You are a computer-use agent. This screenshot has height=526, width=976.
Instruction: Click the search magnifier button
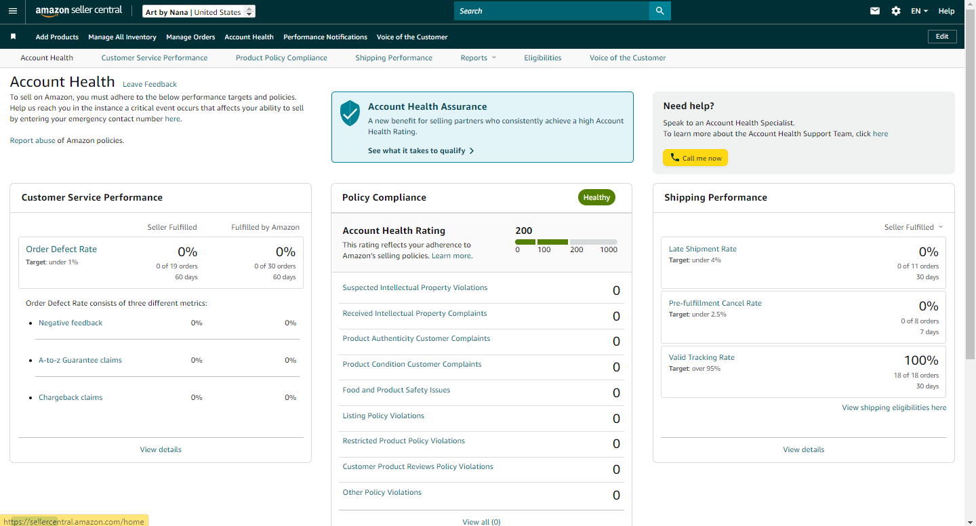659,11
